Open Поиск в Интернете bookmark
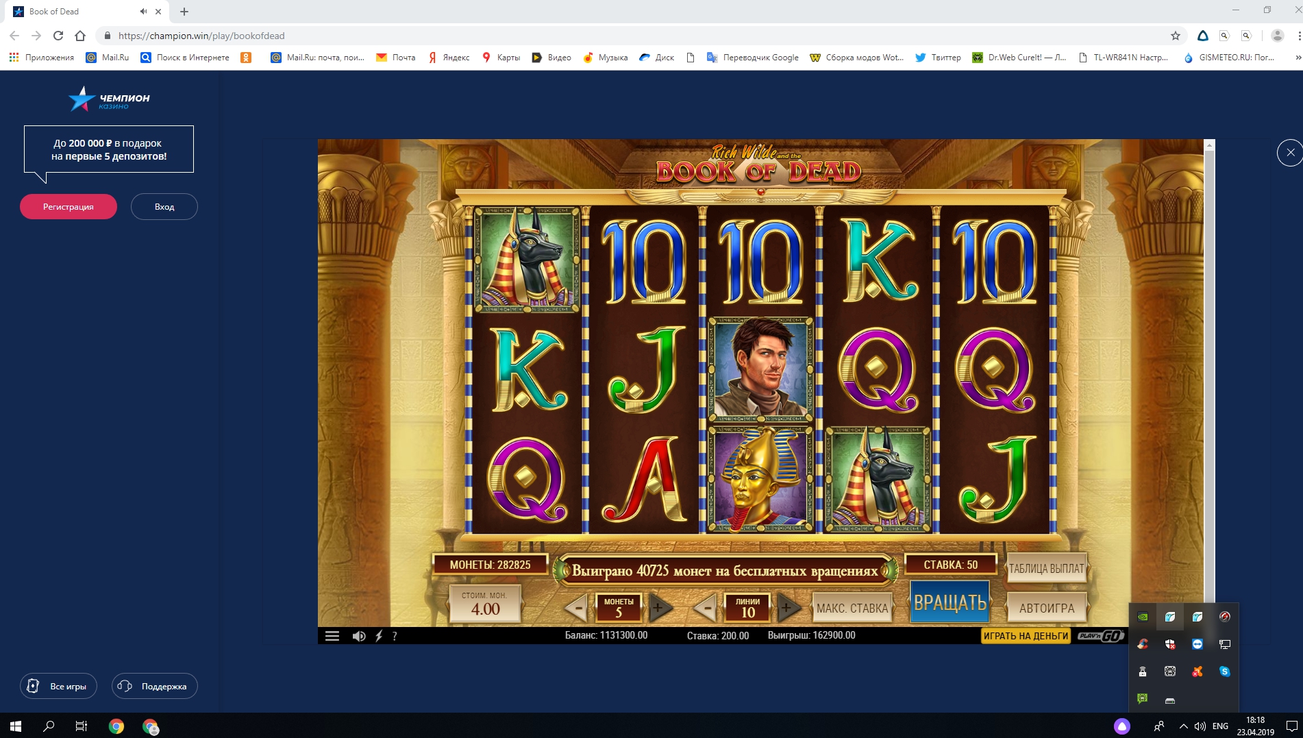The height and width of the screenshot is (738, 1303). pyautogui.click(x=185, y=58)
